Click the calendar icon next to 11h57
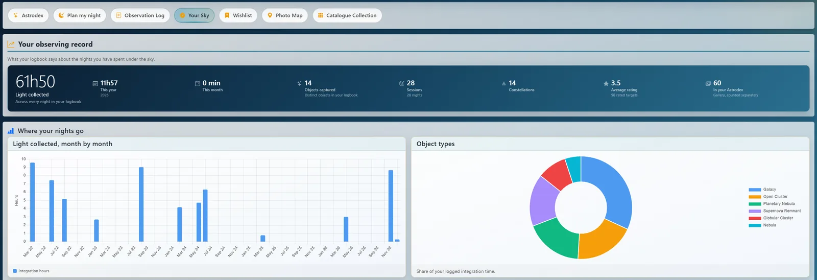The height and width of the screenshot is (280, 817). click(x=95, y=83)
